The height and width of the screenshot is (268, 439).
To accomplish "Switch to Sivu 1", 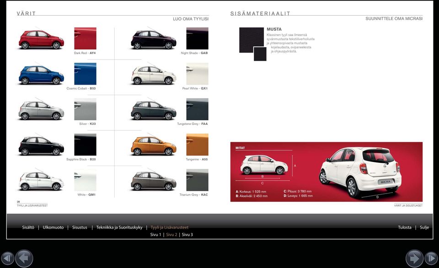I will click(x=155, y=235).
